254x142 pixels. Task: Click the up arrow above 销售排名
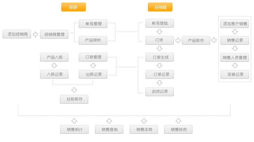(x=178, y=121)
